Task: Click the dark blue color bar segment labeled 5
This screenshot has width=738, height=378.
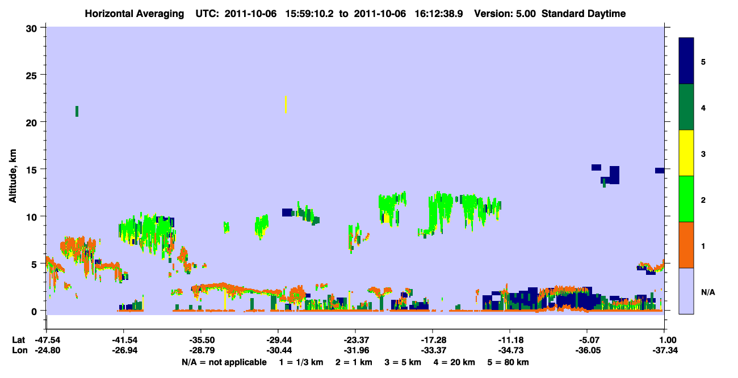Action: pos(686,61)
